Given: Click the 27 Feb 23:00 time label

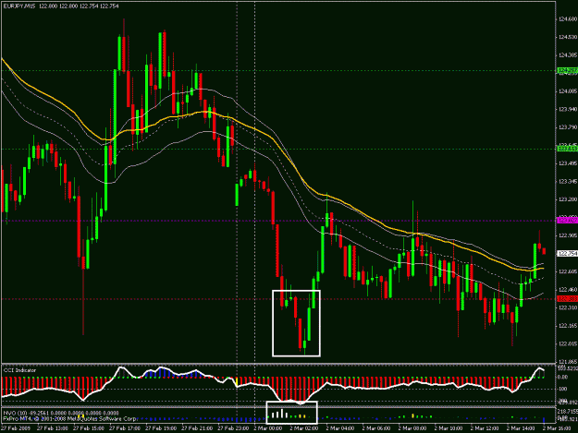Looking at the screenshot, I should (233, 428).
